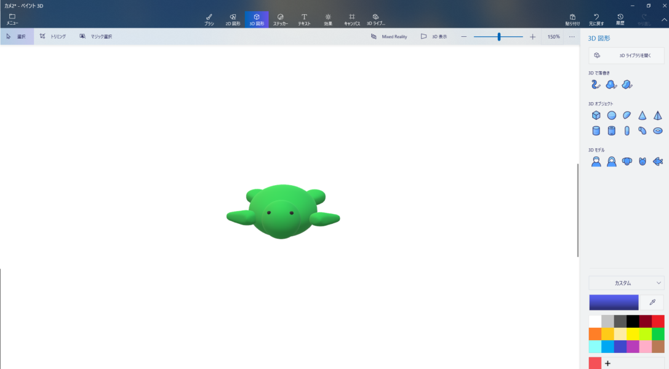This screenshot has width=669, height=369.
Task: Select the 3D tube doodle brush
Action: coord(596,84)
